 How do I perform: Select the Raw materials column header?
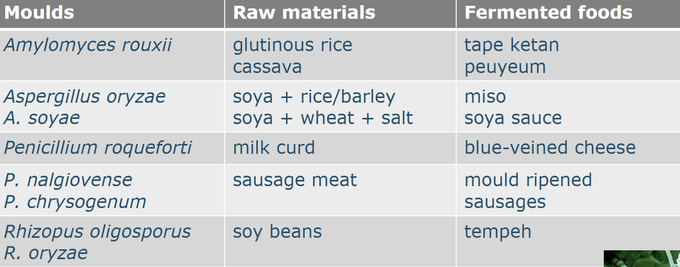[x=304, y=13]
